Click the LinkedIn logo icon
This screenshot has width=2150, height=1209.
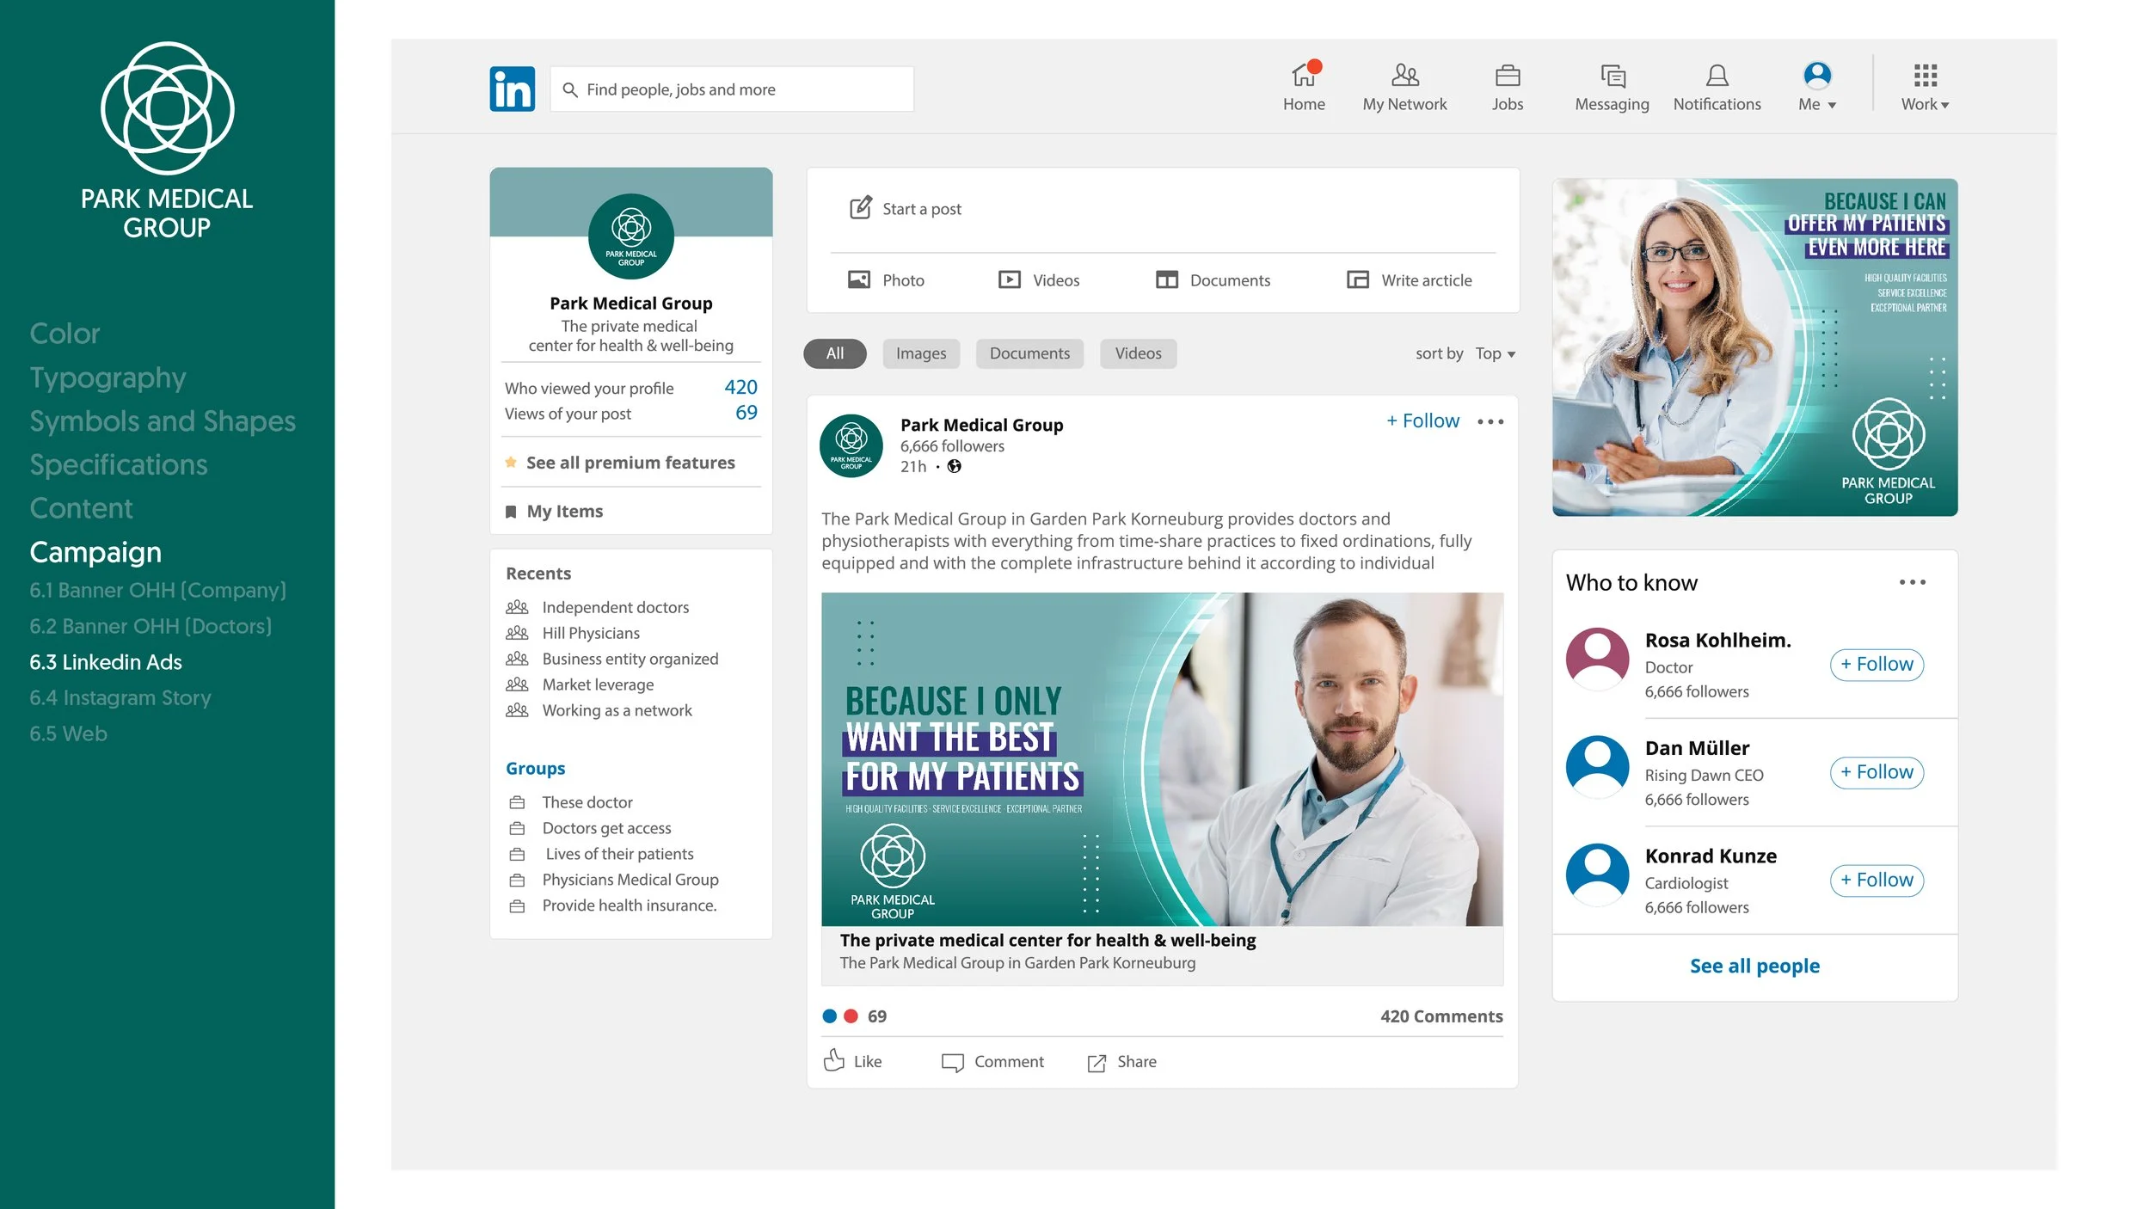512,89
